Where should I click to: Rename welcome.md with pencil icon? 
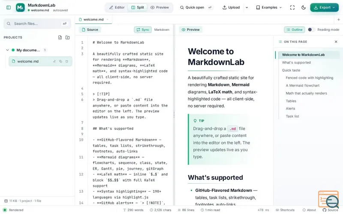click(x=54, y=61)
